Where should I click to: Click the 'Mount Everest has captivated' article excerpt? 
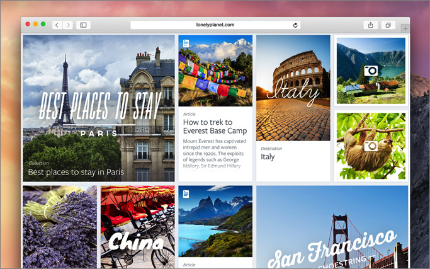coord(215,154)
